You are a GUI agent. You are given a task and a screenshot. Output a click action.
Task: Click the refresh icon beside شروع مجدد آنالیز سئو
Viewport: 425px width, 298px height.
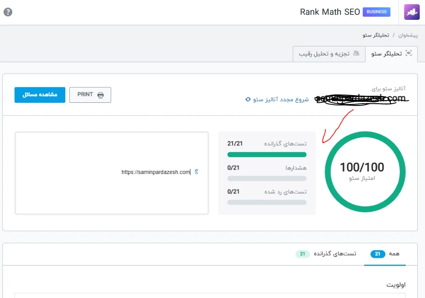coord(248,99)
